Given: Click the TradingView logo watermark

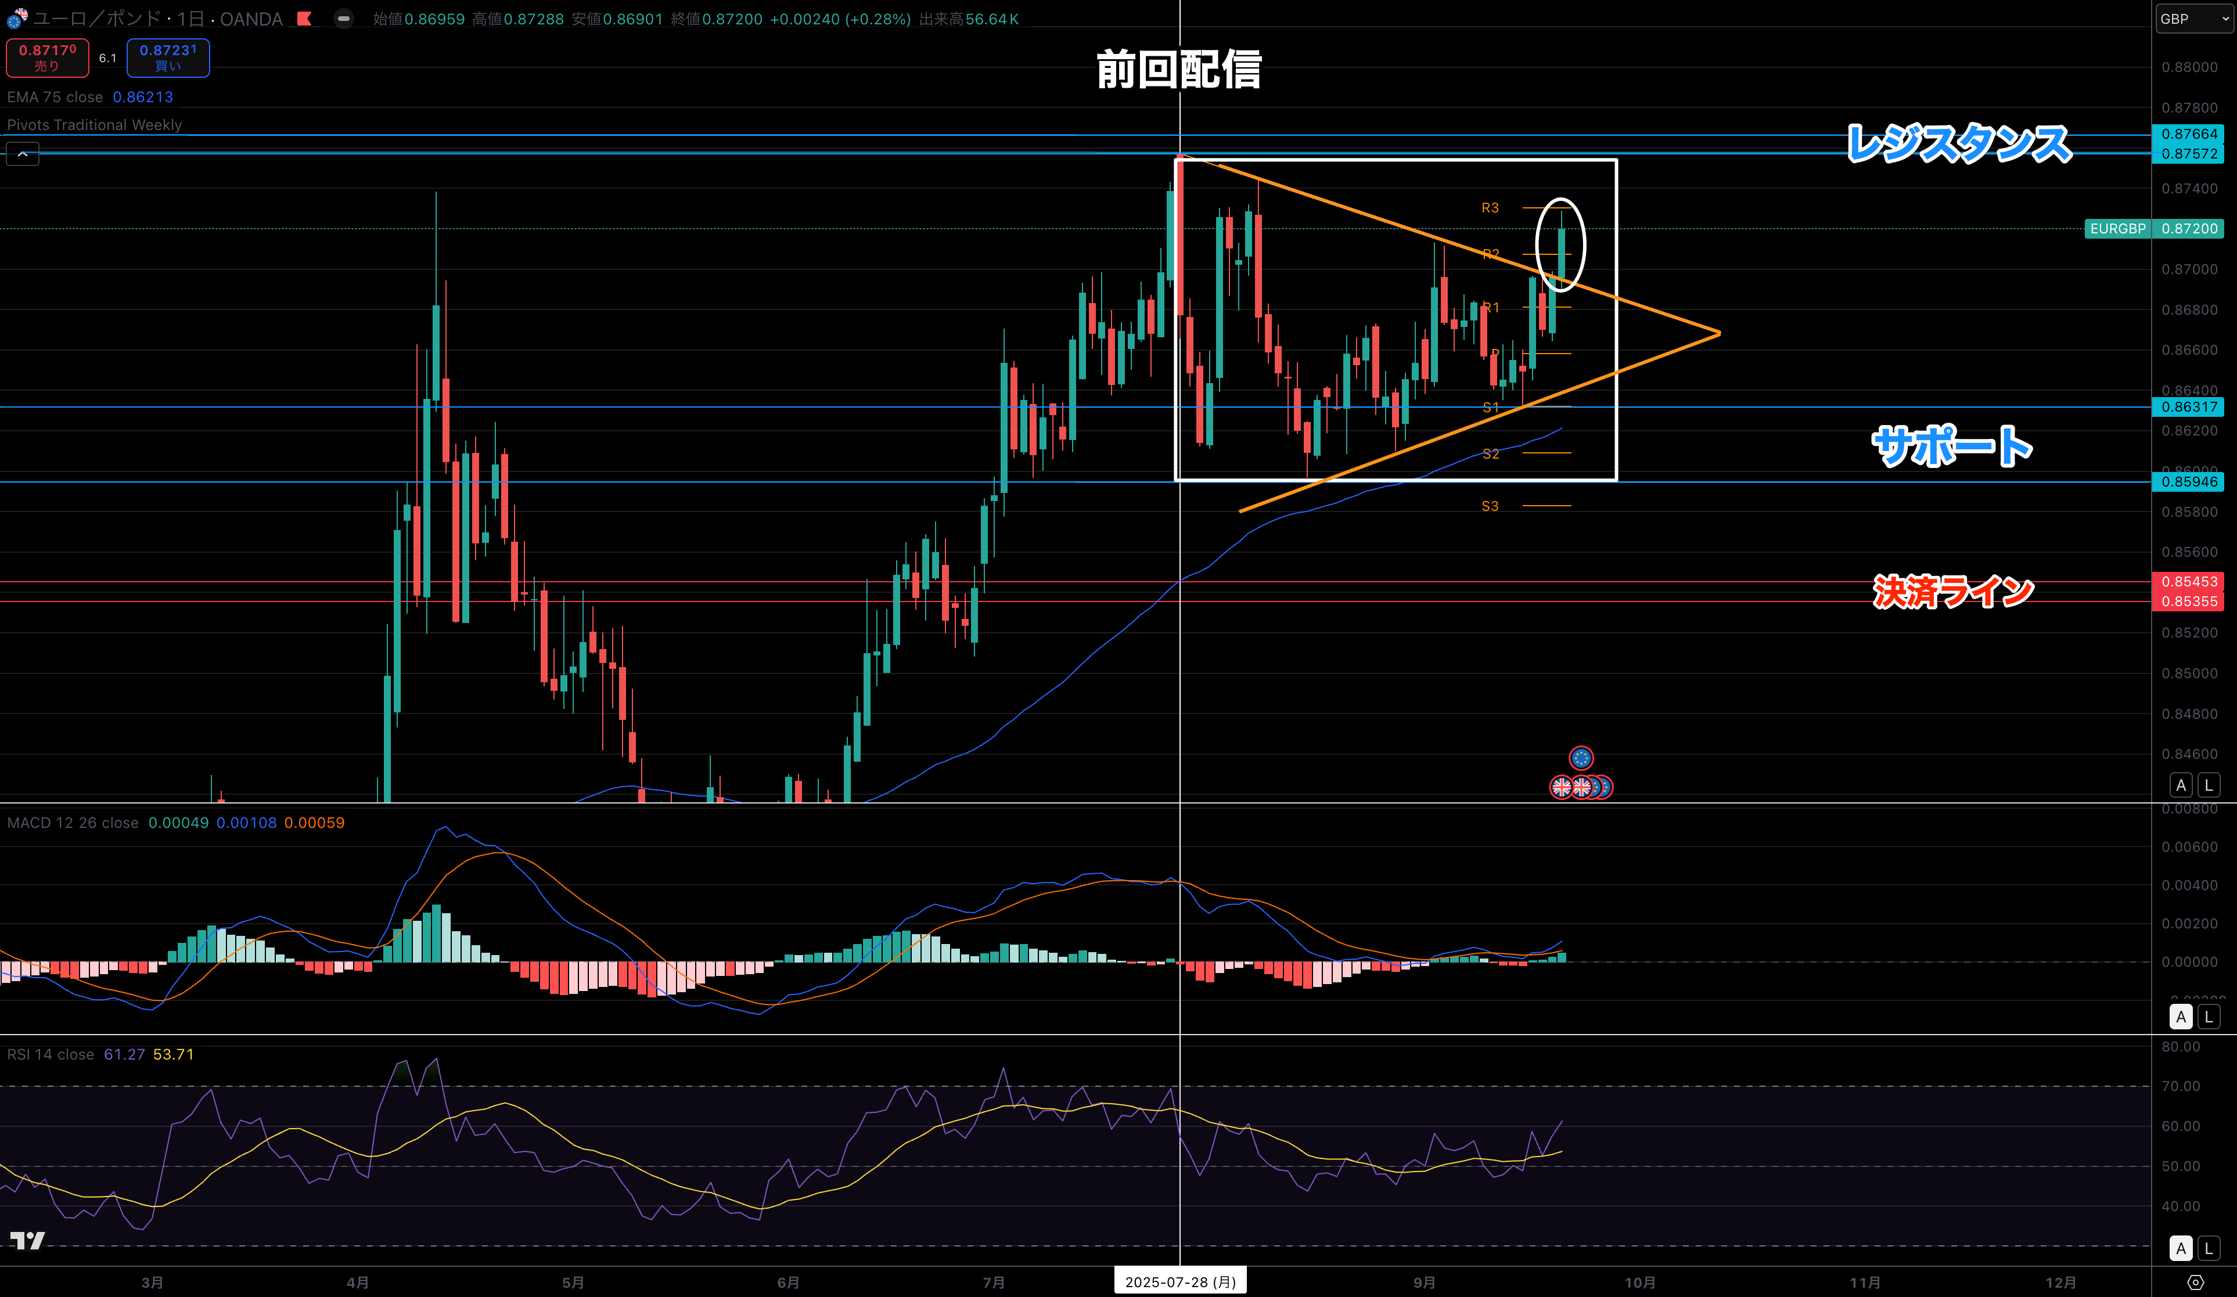Looking at the screenshot, I should pyautogui.click(x=27, y=1240).
